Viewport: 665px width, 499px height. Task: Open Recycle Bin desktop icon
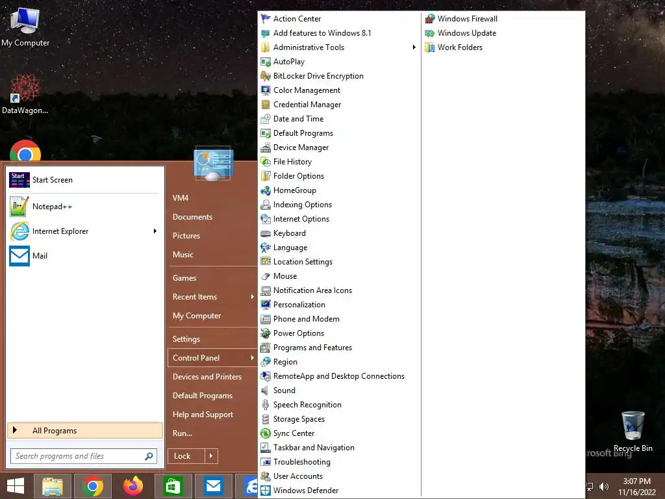tap(633, 431)
